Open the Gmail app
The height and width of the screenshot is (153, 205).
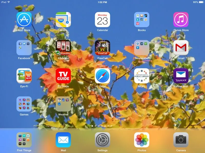181,48
